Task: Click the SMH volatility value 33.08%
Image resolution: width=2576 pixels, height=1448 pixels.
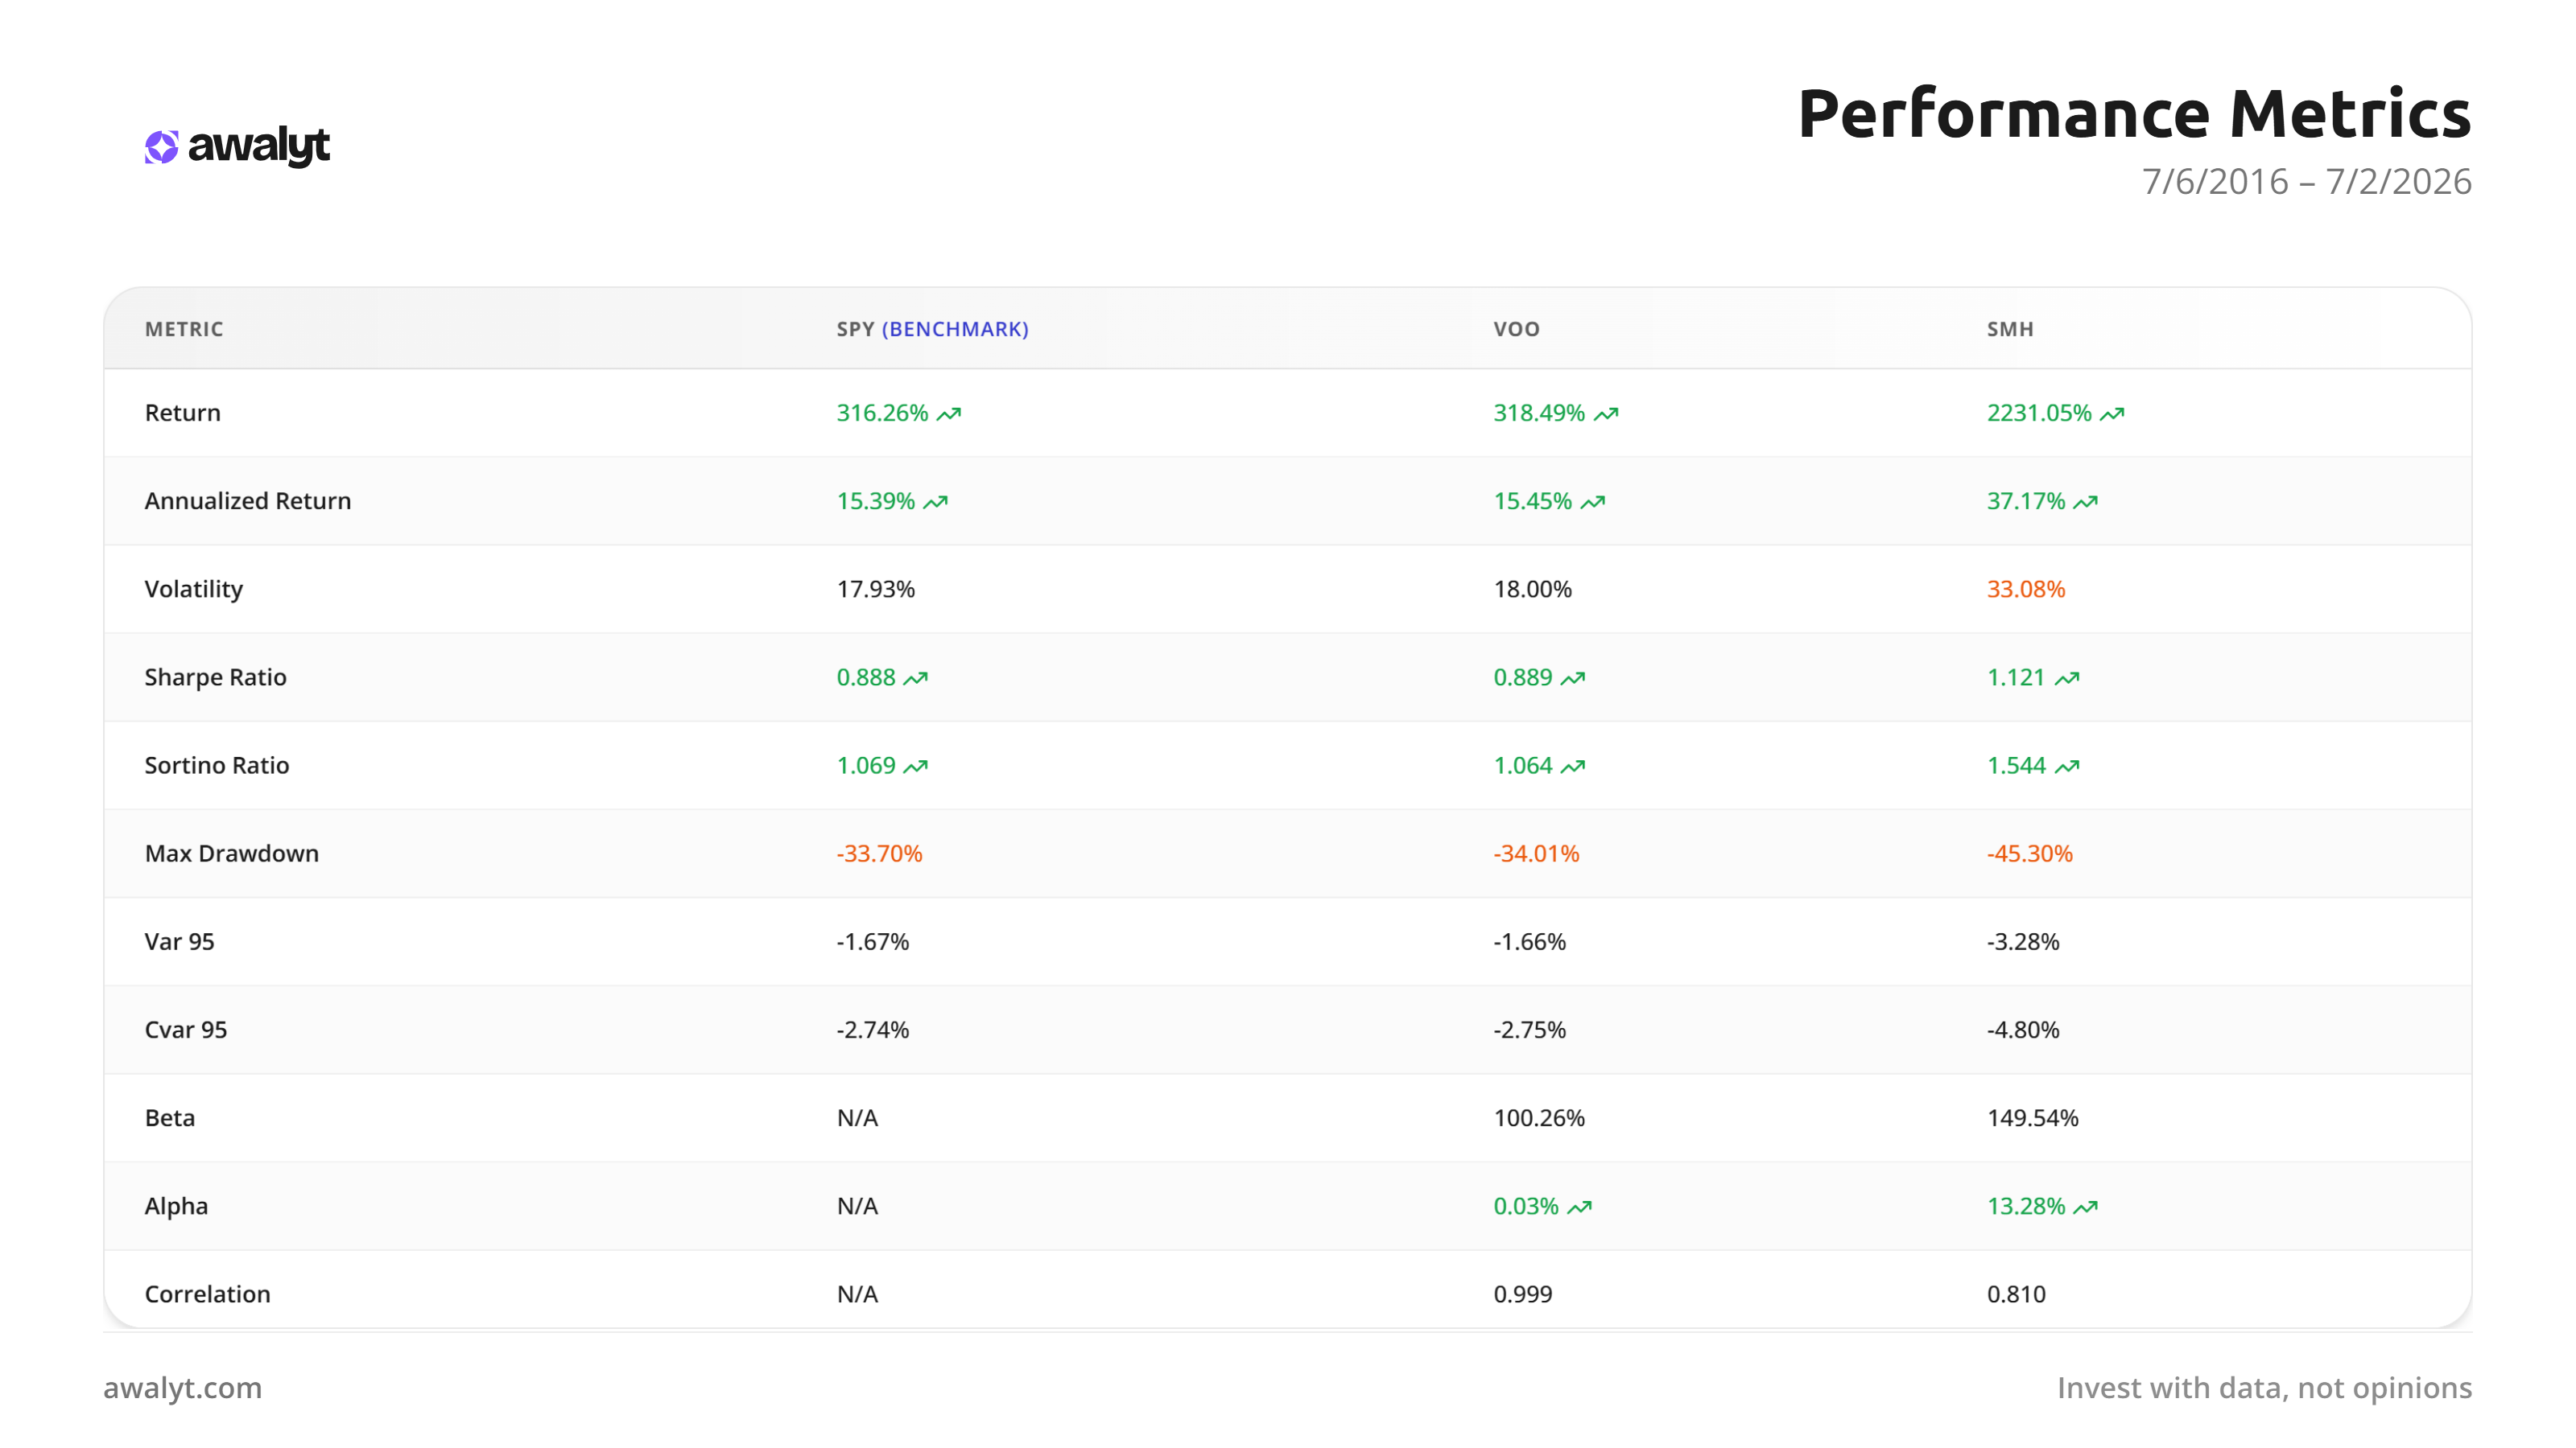Action: pos(2026,590)
